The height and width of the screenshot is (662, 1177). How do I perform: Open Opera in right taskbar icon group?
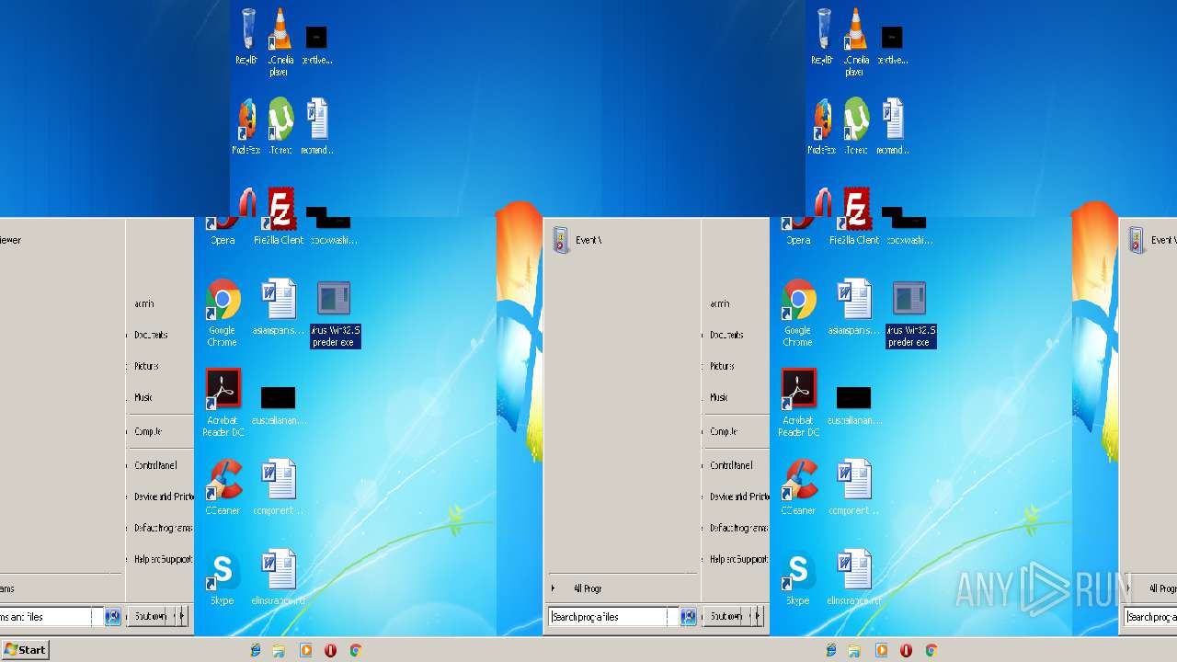point(907,650)
